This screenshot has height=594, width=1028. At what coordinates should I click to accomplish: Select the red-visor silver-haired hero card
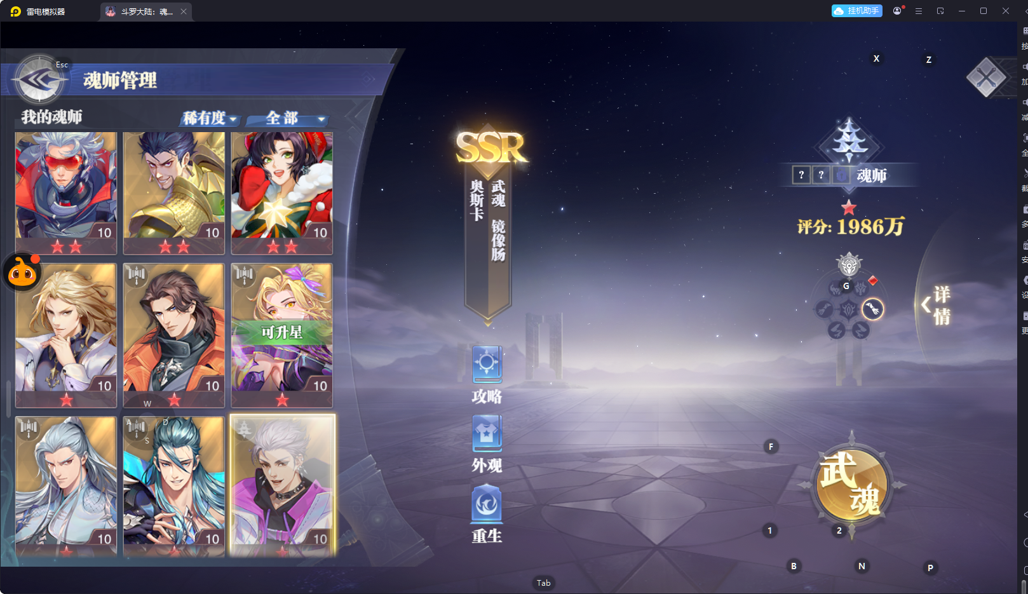tap(66, 193)
